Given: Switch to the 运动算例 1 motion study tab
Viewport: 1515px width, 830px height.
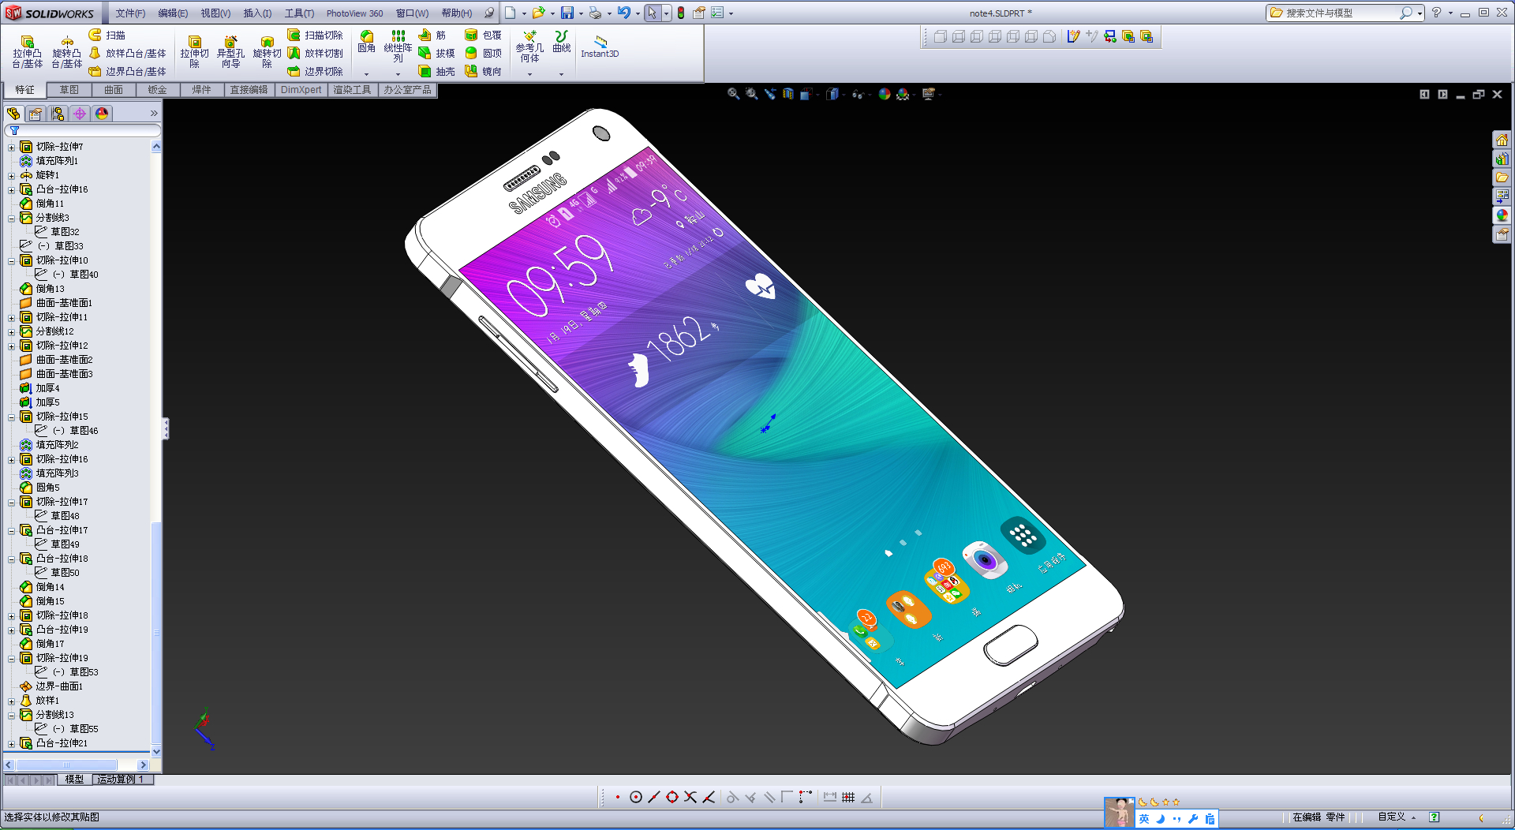Looking at the screenshot, I should point(122,780).
